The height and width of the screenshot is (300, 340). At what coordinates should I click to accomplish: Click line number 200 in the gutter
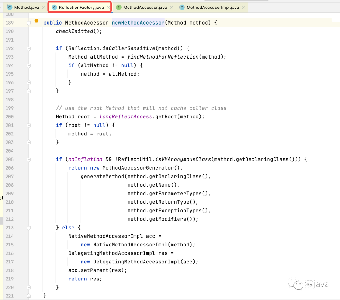pyautogui.click(x=9, y=116)
